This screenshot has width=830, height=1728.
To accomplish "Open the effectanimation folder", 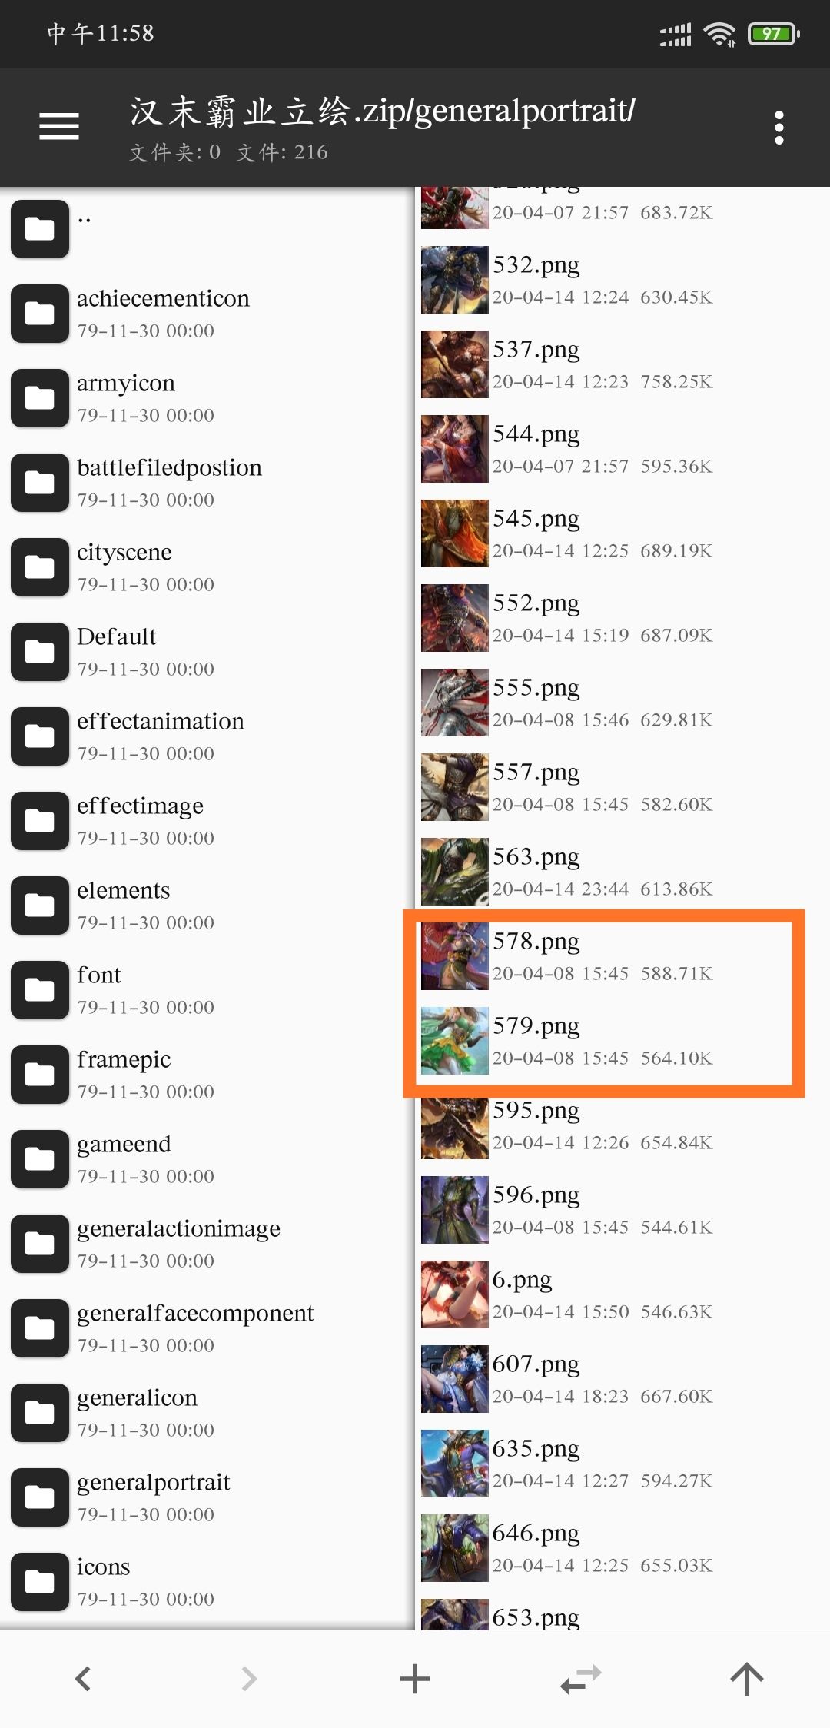I will click(207, 736).
